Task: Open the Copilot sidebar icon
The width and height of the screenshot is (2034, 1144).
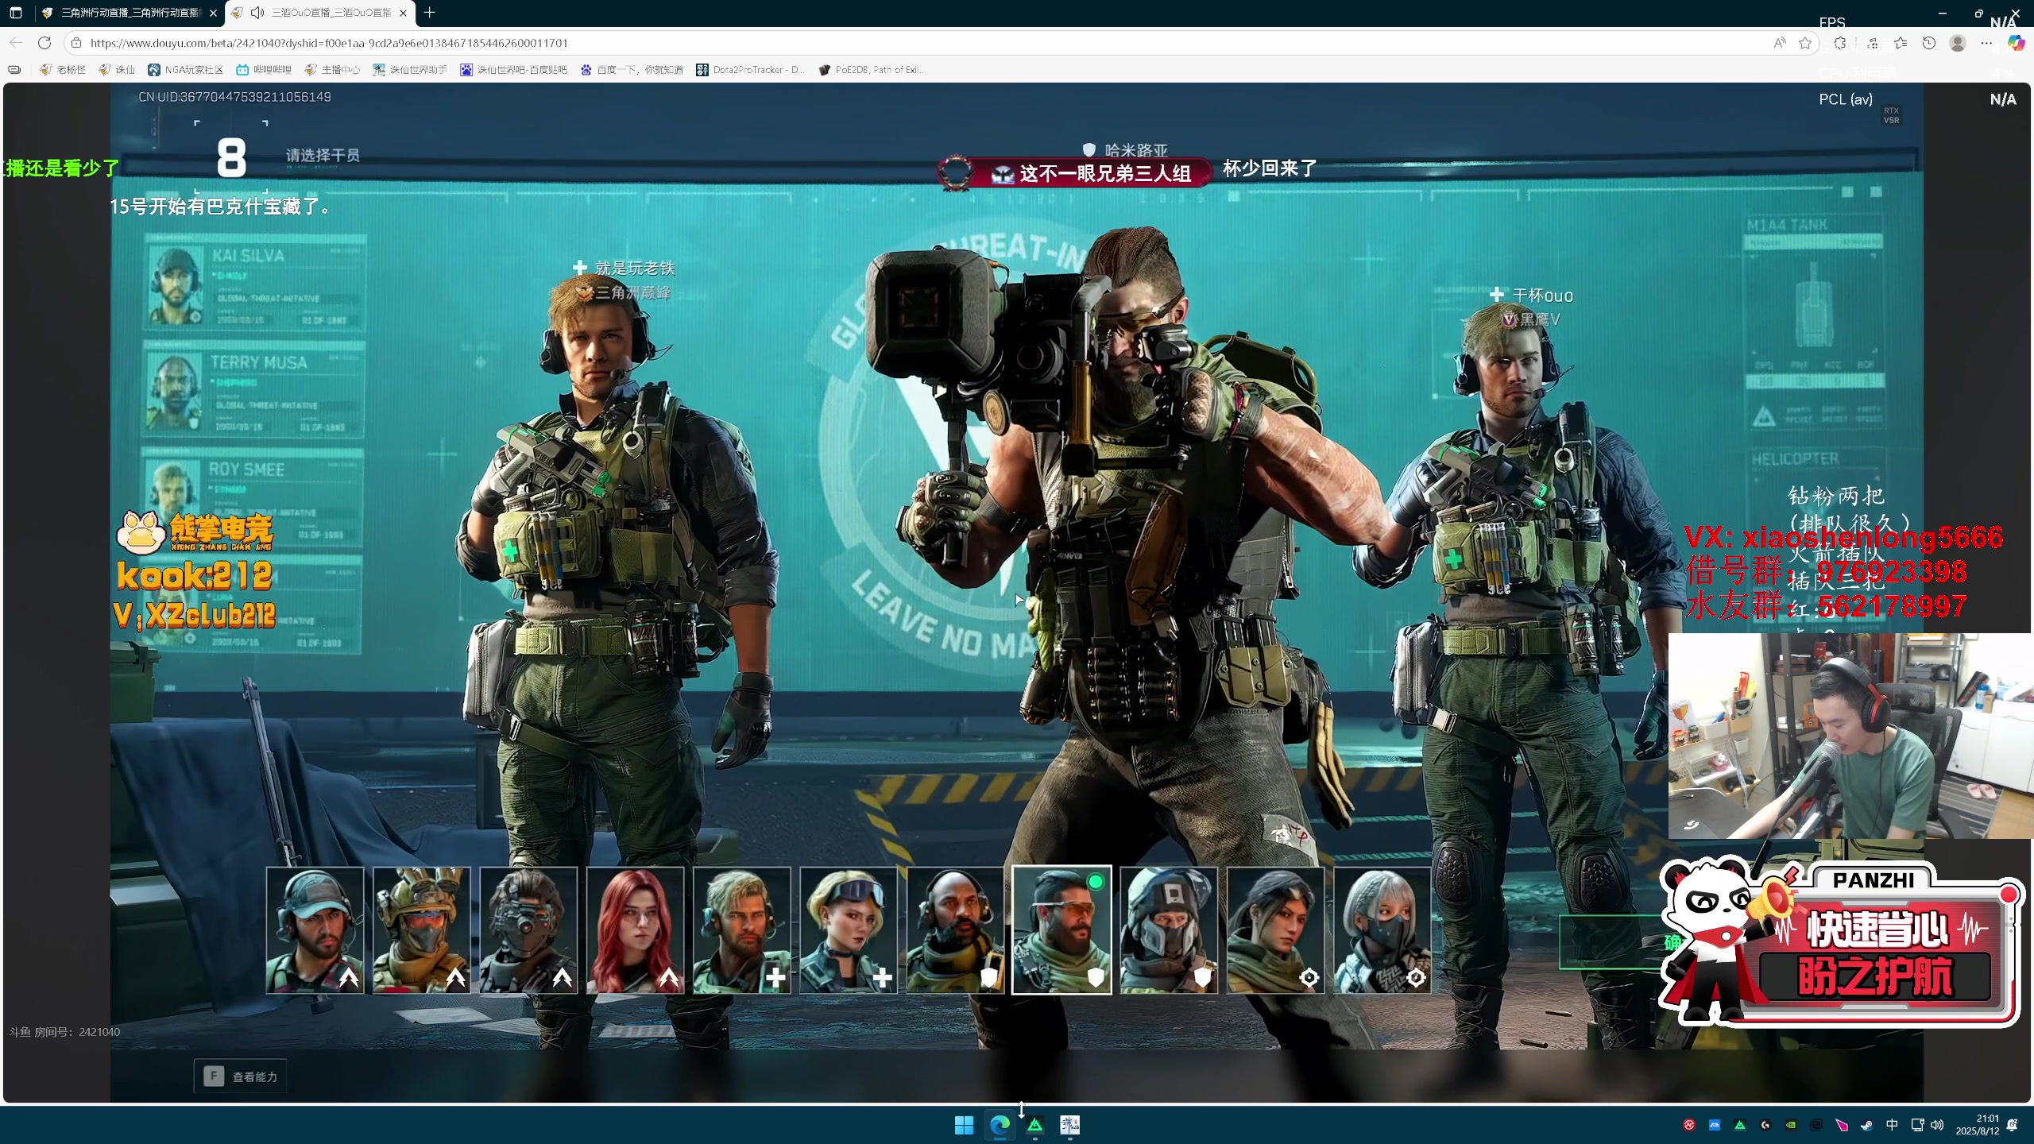Action: tap(2016, 43)
